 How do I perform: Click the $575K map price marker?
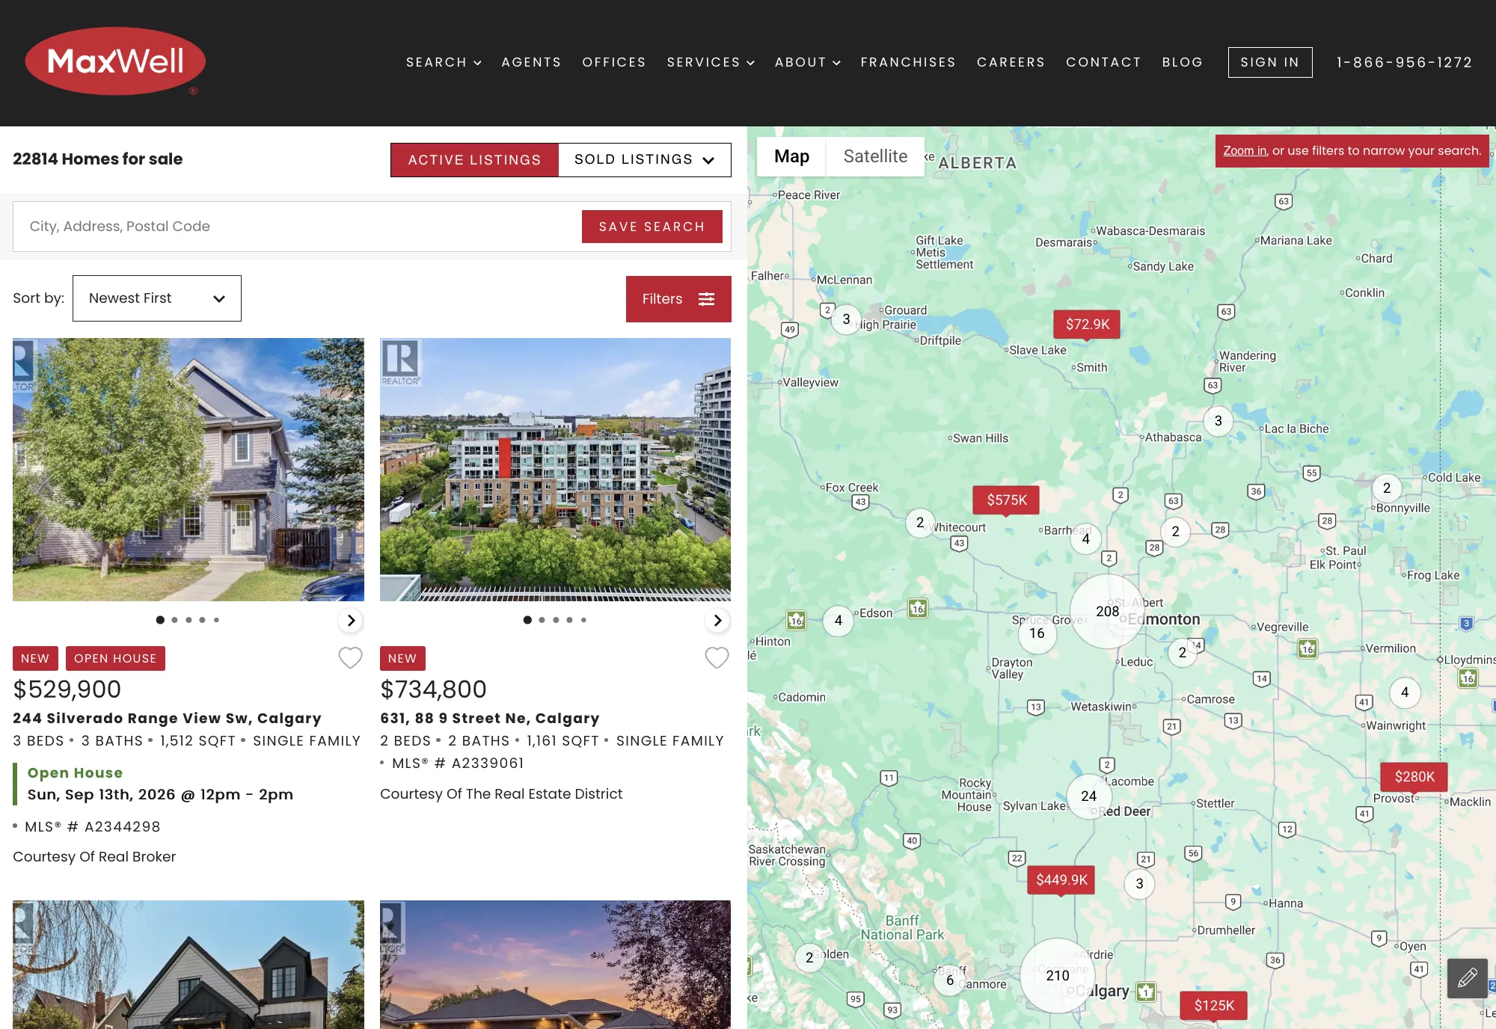(1006, 500)
